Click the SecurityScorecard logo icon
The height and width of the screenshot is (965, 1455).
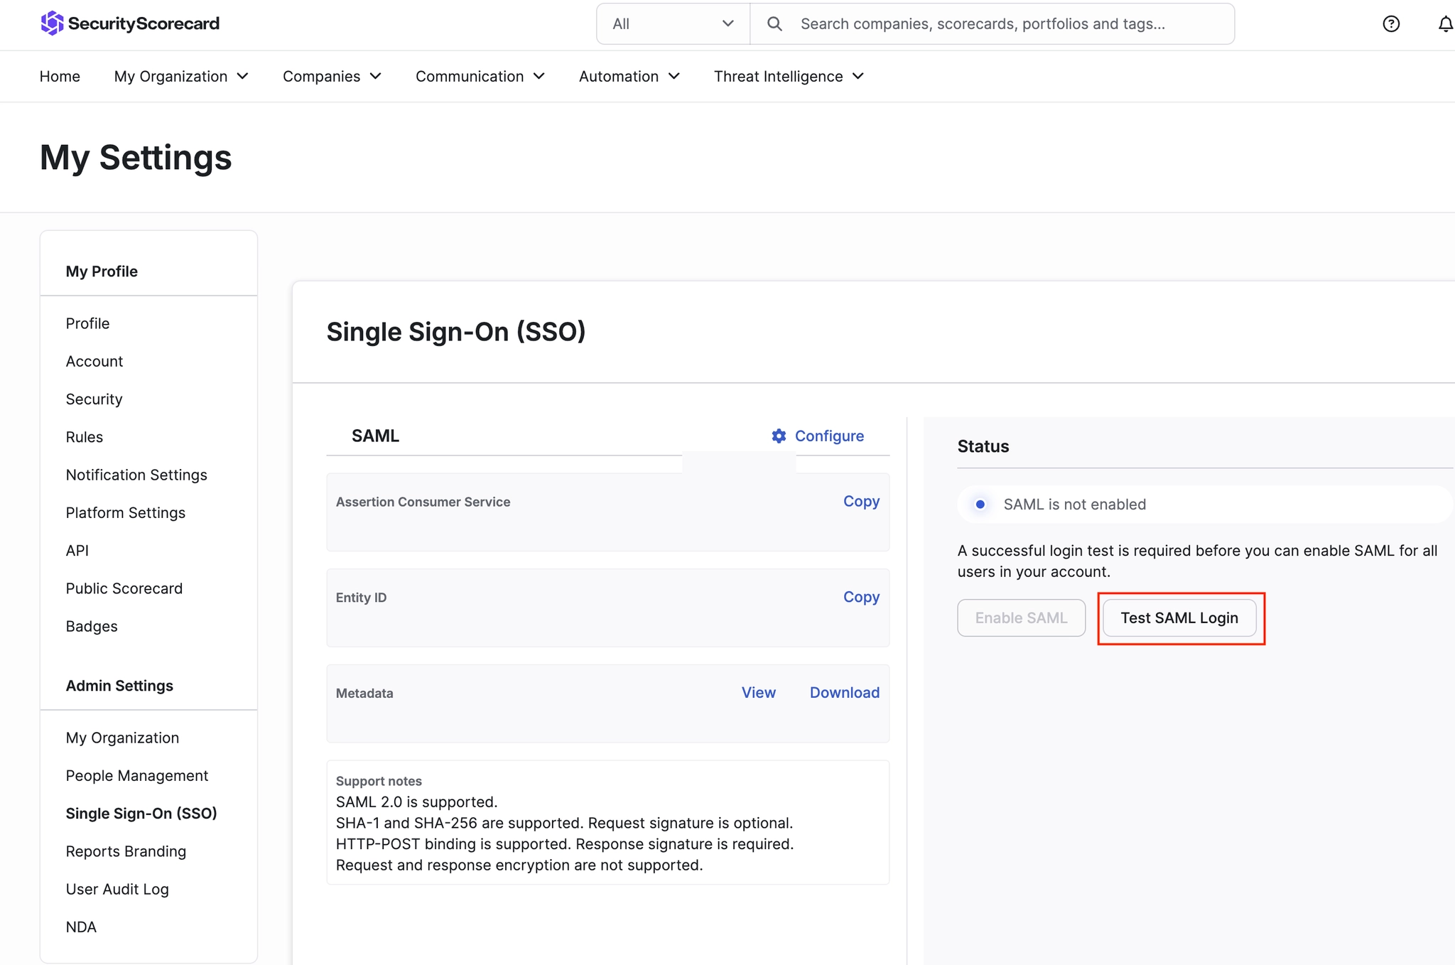[52, 23]
